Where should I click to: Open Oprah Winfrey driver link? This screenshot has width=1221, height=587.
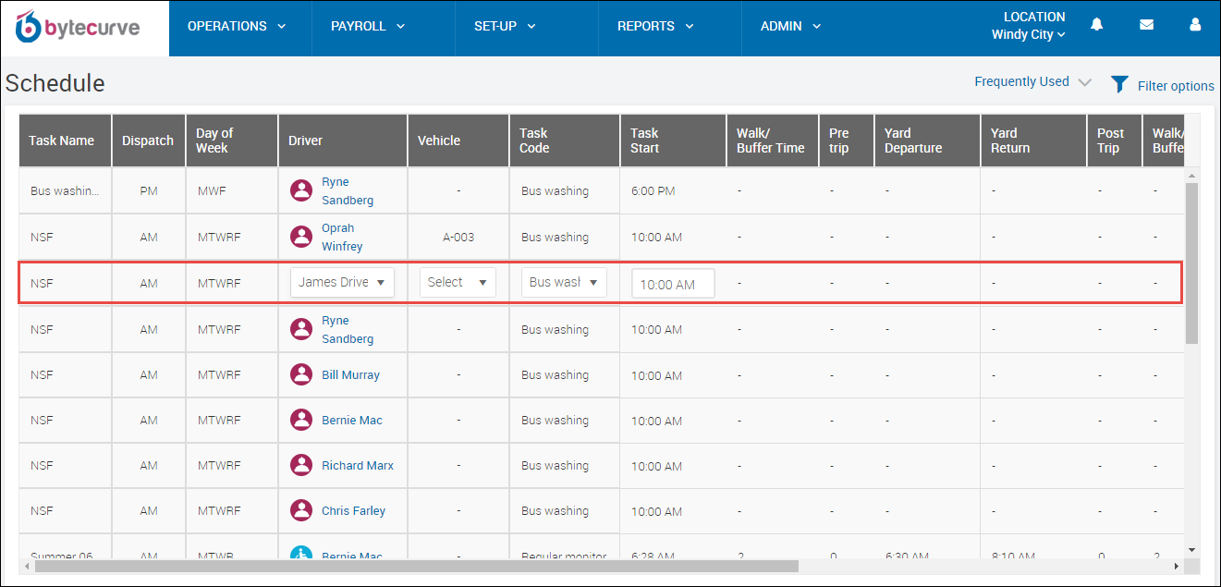(x=342, y=238)
